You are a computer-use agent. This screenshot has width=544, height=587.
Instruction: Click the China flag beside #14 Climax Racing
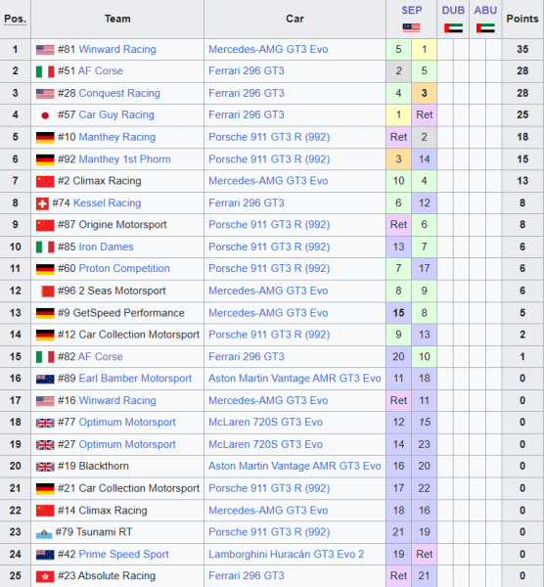click(45, 511)
